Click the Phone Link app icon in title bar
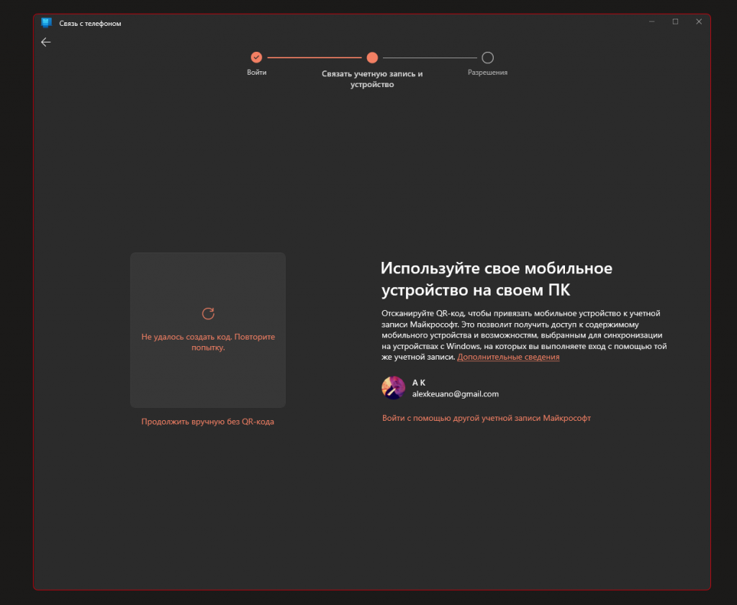The width and height of the screenshot is (737, 605). (x=46, y=22)
